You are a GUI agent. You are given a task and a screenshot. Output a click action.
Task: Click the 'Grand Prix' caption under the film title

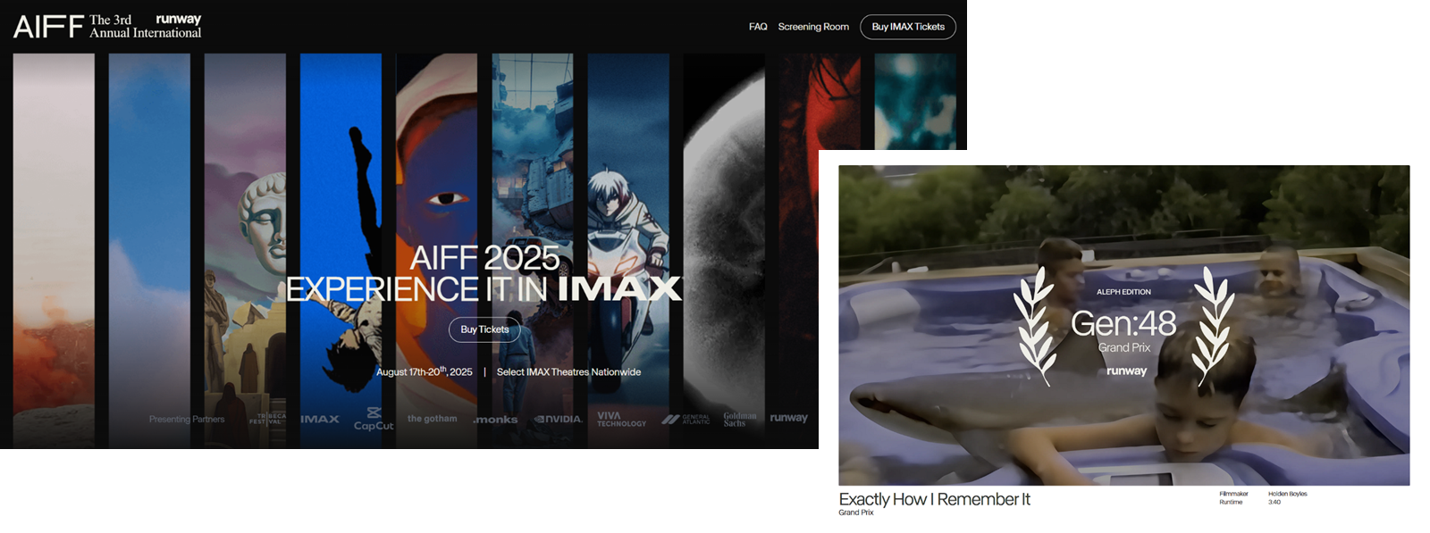tap(855, 512)
